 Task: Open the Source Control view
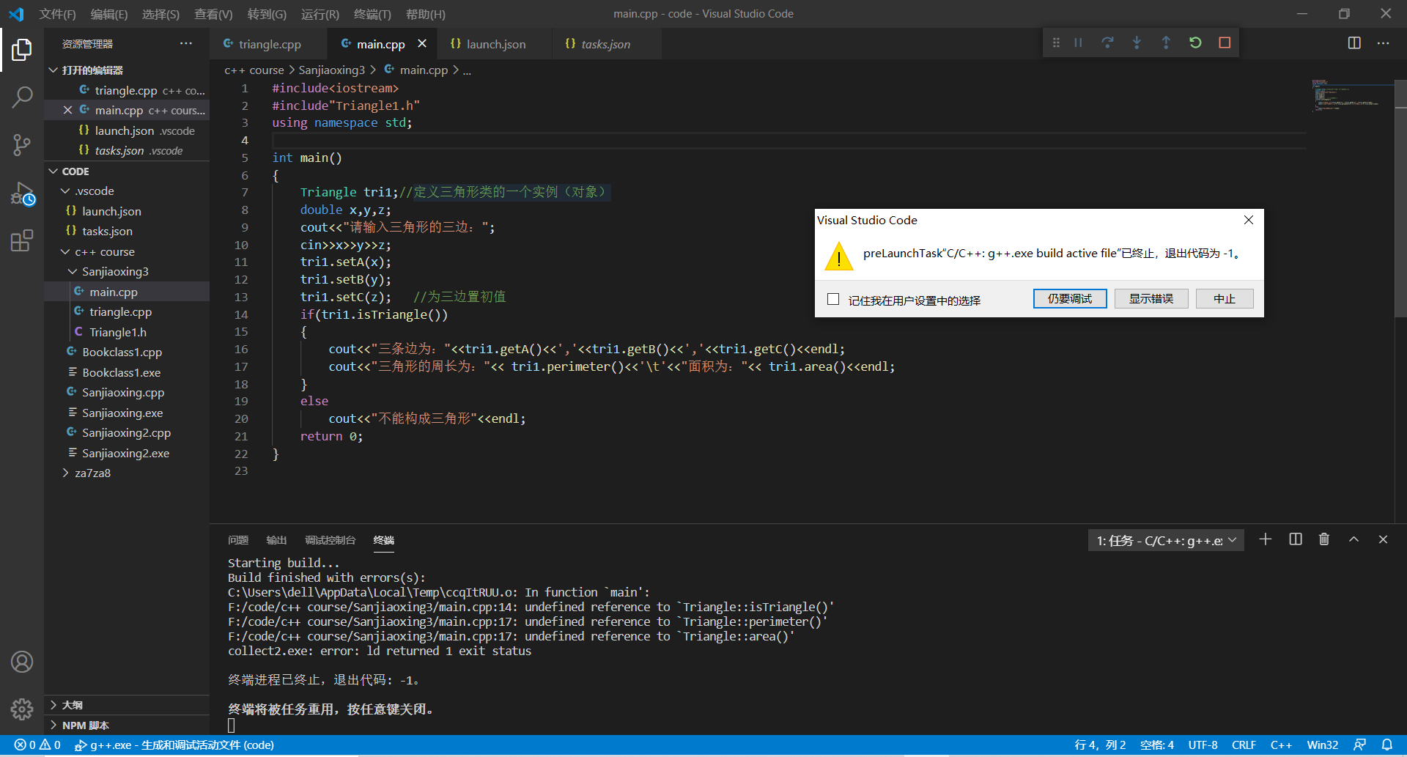[22, 144]
